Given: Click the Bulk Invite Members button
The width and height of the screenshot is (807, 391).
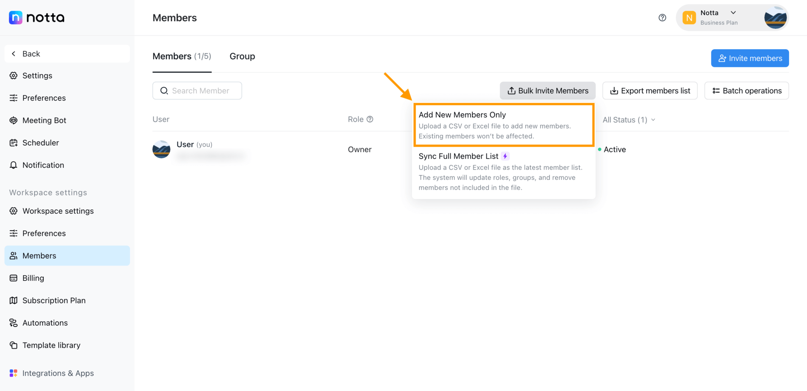Looking at the screenshot, I should 547,91.
